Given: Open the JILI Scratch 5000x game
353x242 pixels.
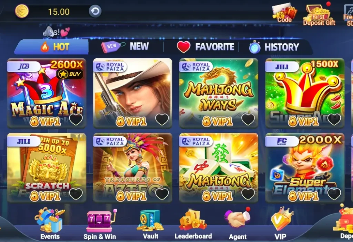Looking at the screenshot, I should pyautogui.click(x=47, y=168).
